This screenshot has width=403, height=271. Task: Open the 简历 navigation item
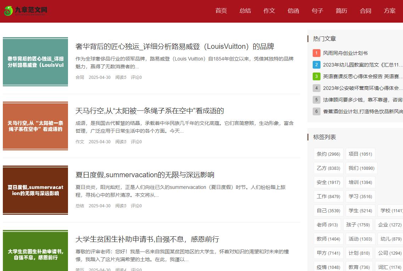point(341,11)
